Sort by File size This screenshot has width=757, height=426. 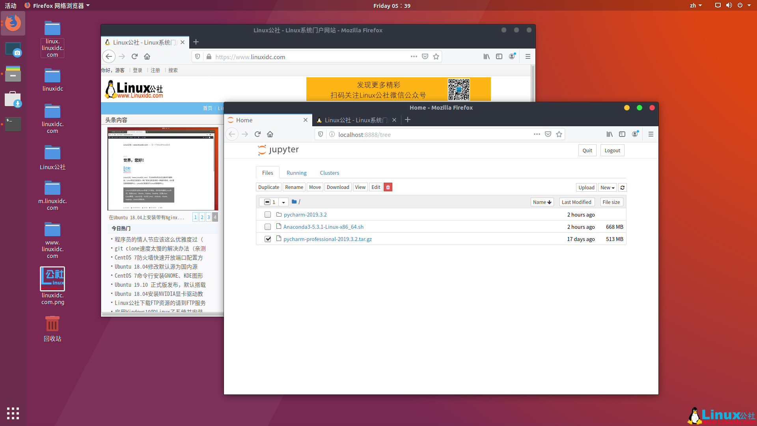click(x=611, y=202)
